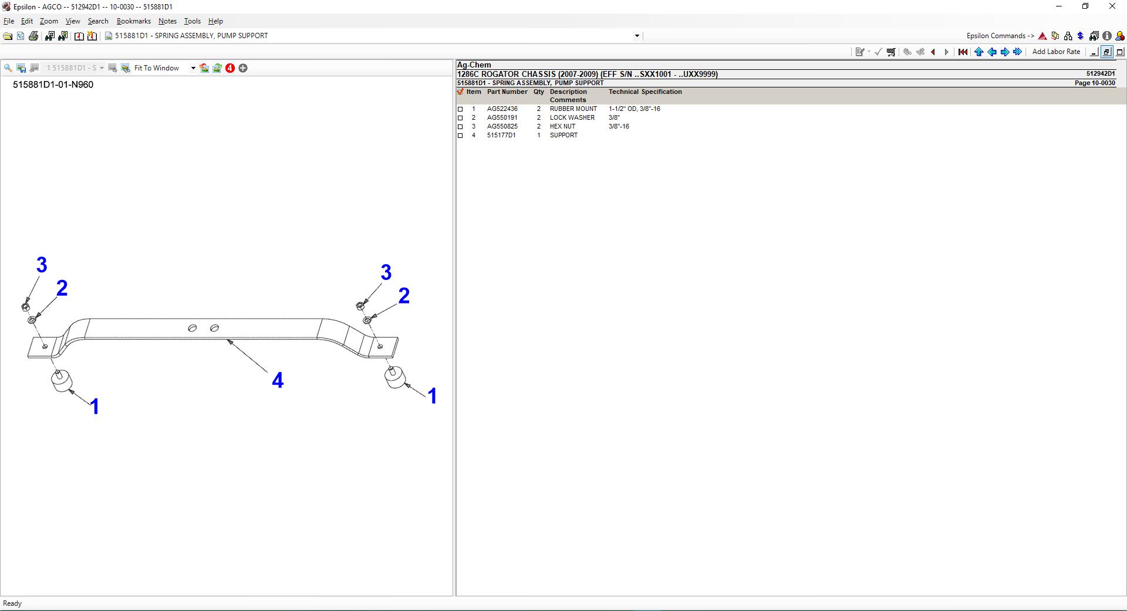Add to the shopping cart icon
Image resolution: width=1127 pixels, height=611 pixels.
coord(891,52)
